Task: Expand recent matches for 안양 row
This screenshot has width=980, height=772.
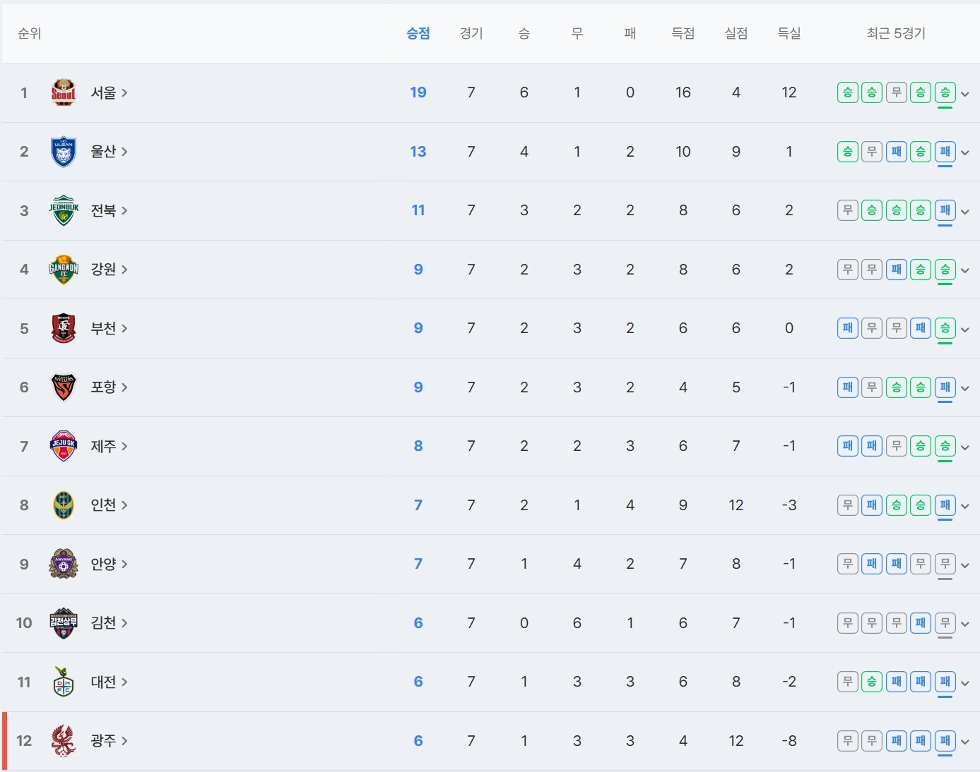Action: (x=965, y=565)
